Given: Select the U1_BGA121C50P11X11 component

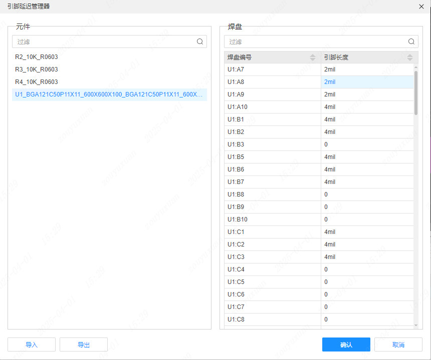Looking at the screenshot, I should tap(109, 94).
